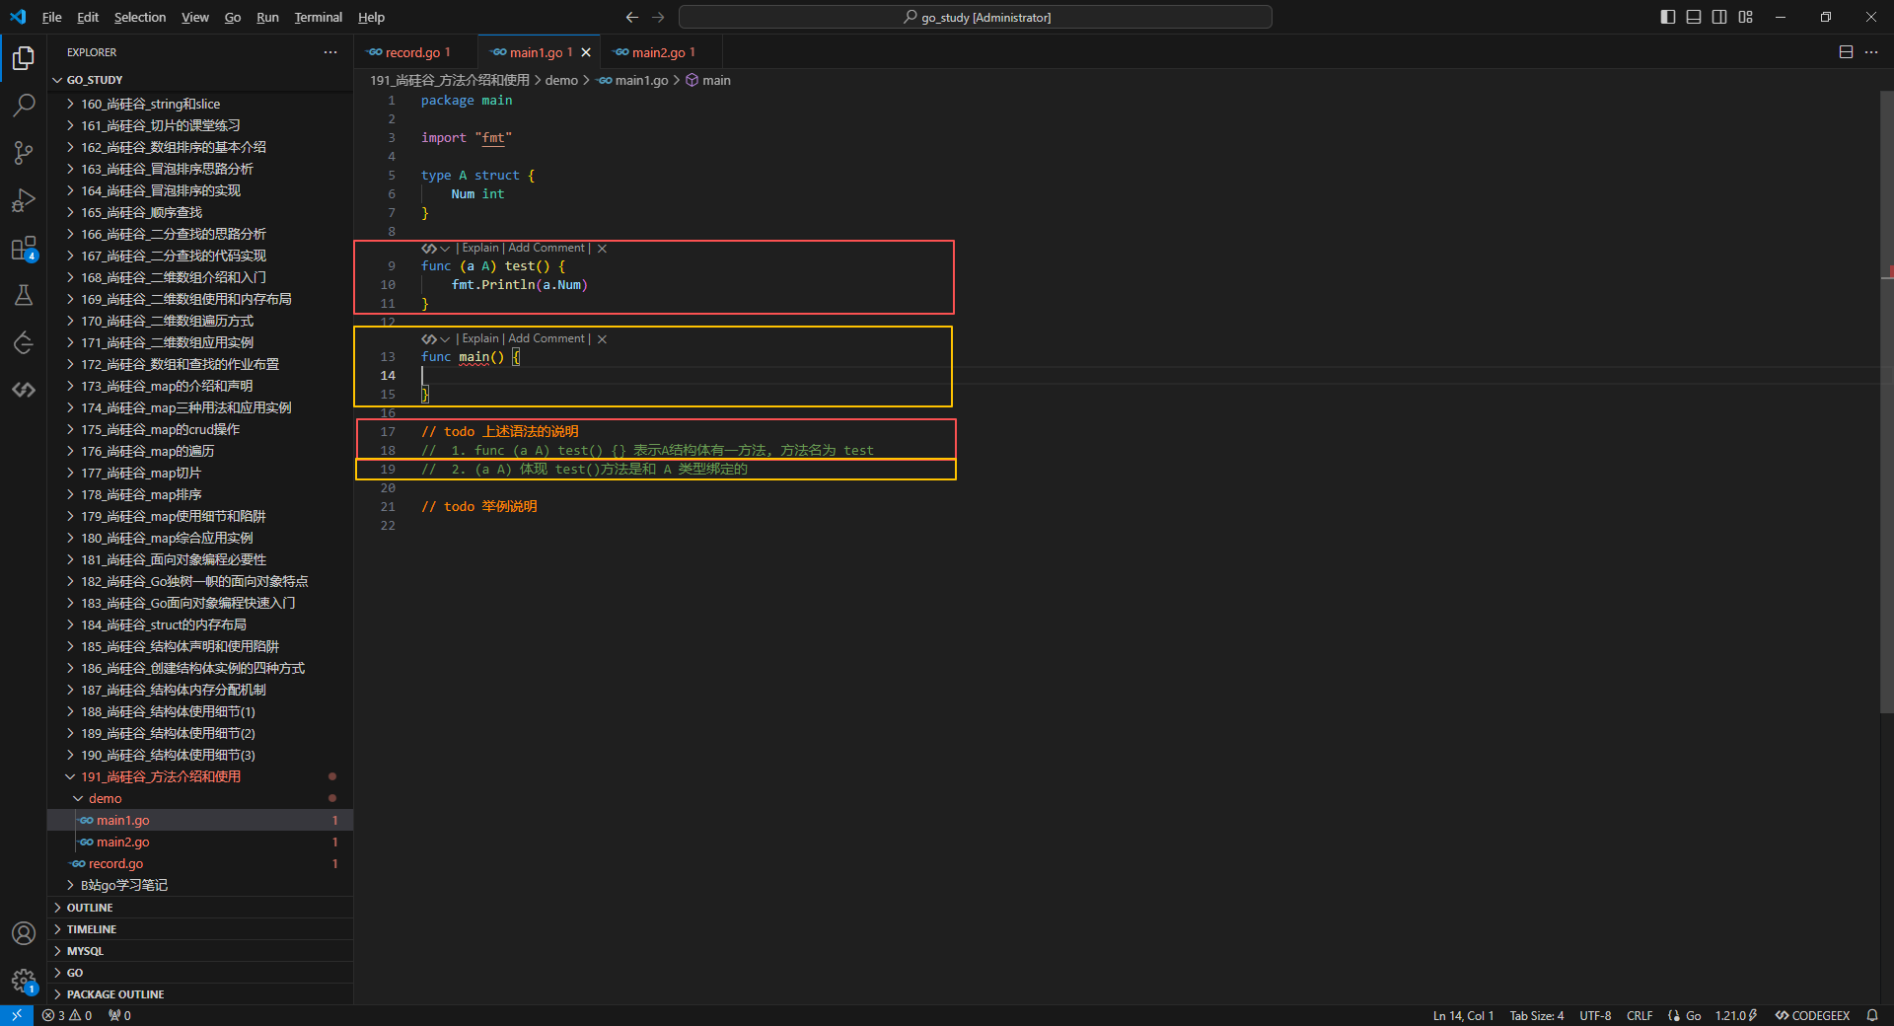Image resolution: width=1894 pixels, height=1026 pixels.
Task: Open the Accounts menu
Action: [x=24, y=933]
